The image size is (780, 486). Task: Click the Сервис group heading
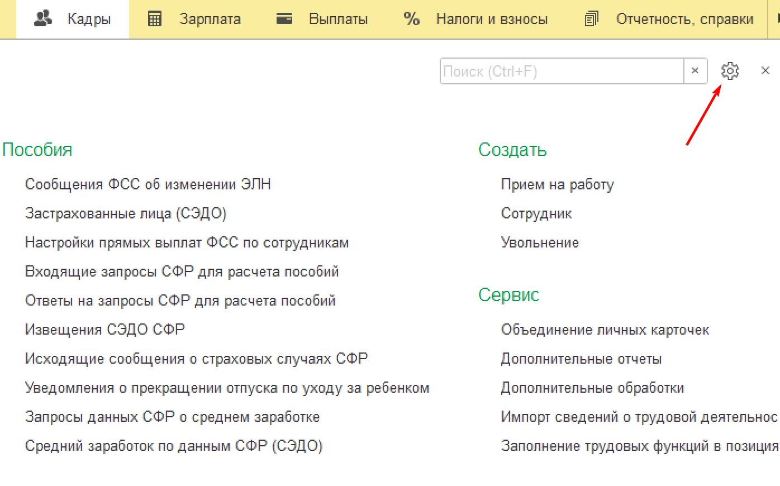509,295
